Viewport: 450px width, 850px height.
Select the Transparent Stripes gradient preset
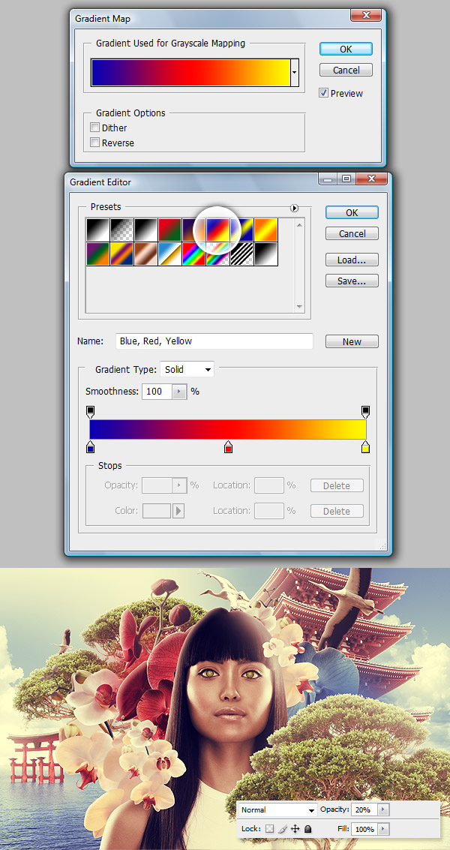241,254
